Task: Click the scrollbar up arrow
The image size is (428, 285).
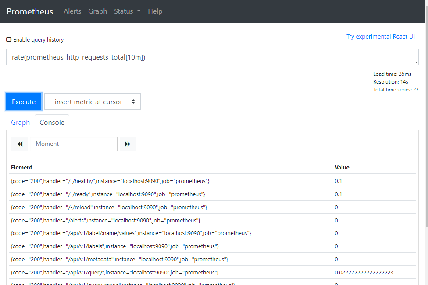Action: coord(425,3)
